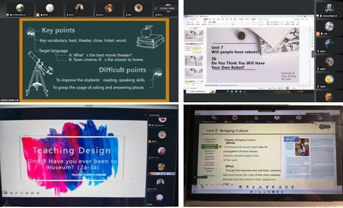Click the WPS slide area vertical scrollbar
The height and width of the screenshot is (208, 343).
tap(310, 55)
